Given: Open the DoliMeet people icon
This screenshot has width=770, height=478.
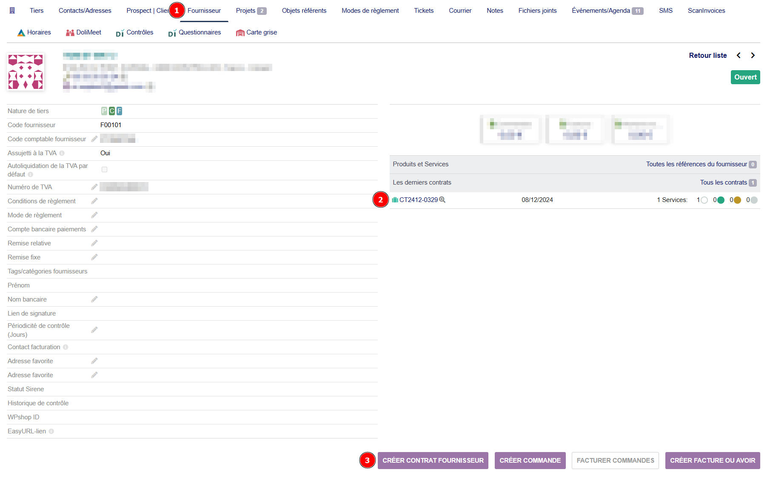Looking at the screenshot, I should [70, 33].
